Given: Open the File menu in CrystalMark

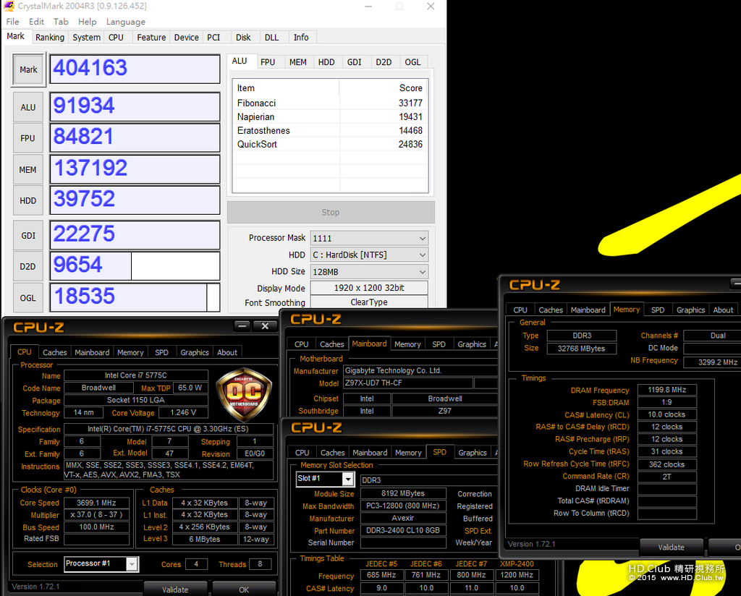Looking at the screenshot, I should pyautogui.click(x=13, y=22).
